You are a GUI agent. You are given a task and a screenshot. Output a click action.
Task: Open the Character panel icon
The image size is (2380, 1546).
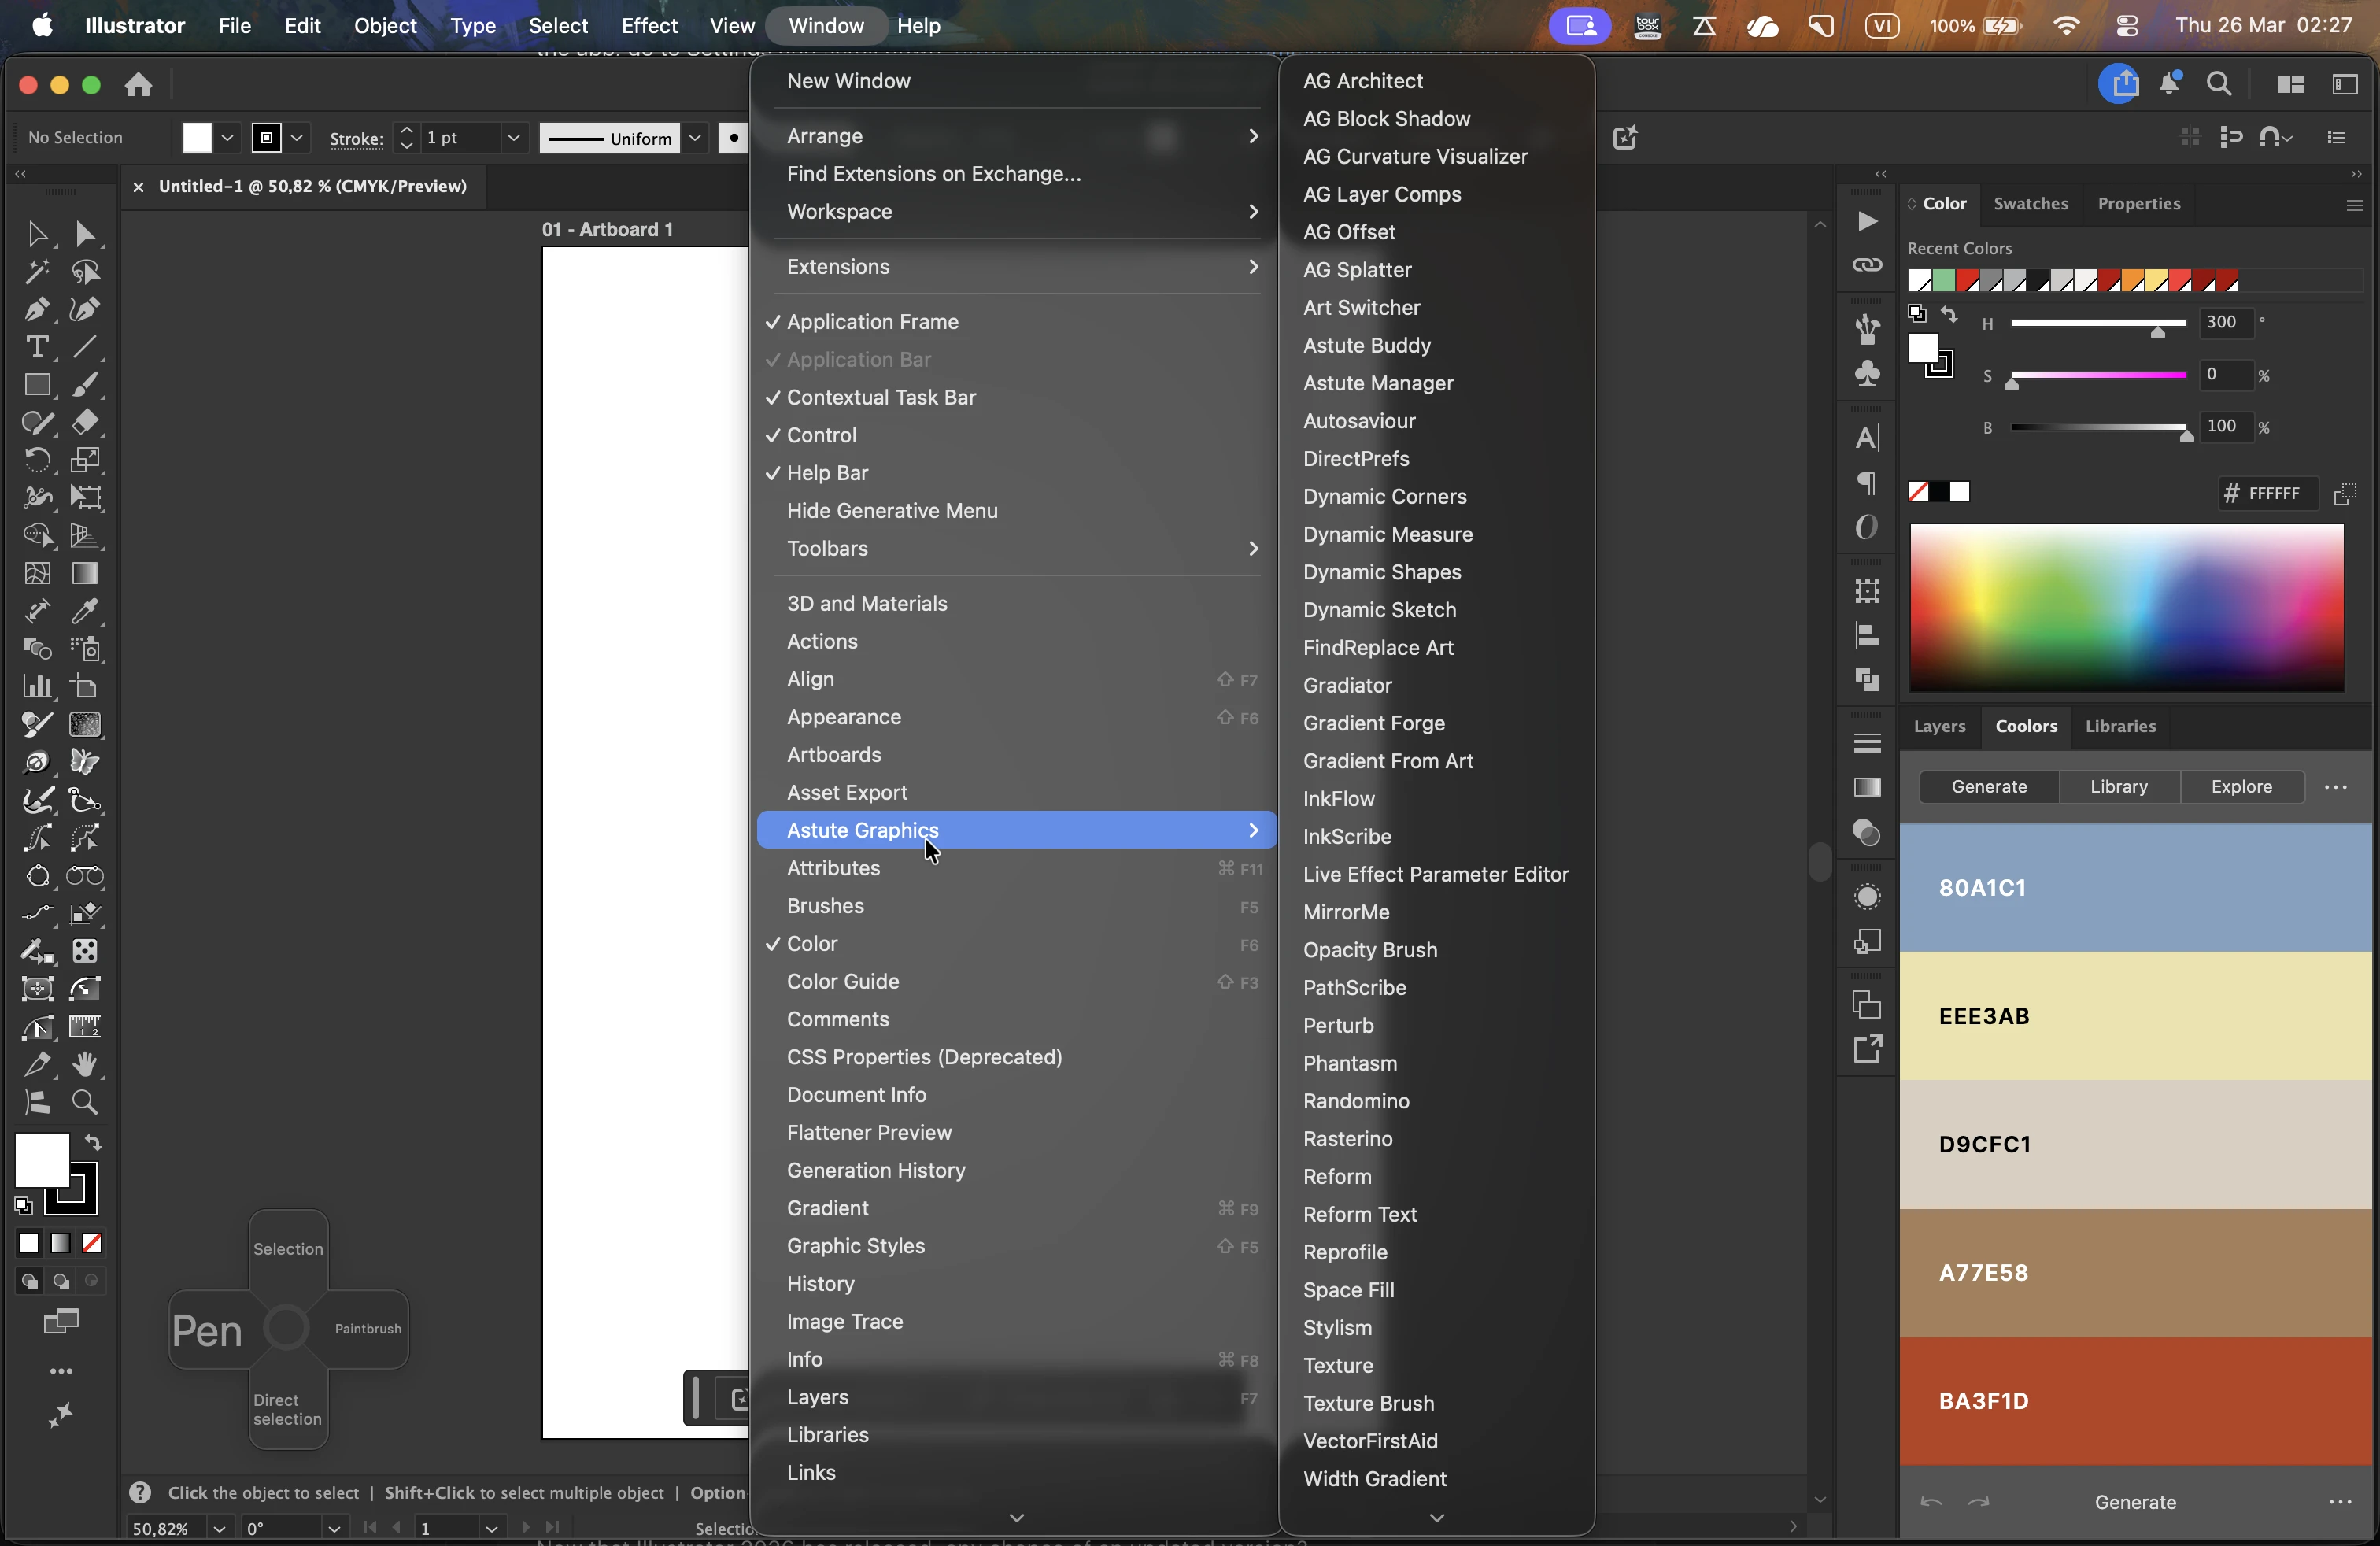[1867, 438]
